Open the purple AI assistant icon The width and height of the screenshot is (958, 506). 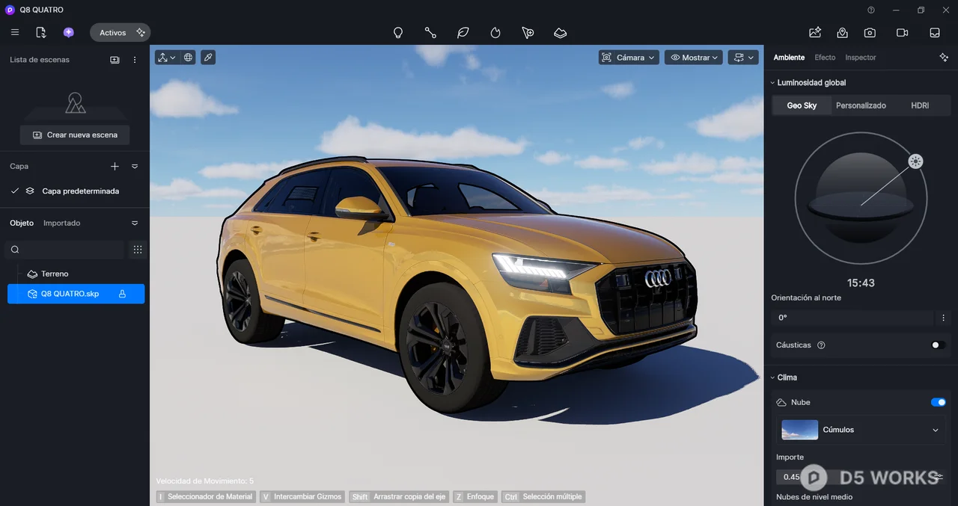(x=69, y=33)
